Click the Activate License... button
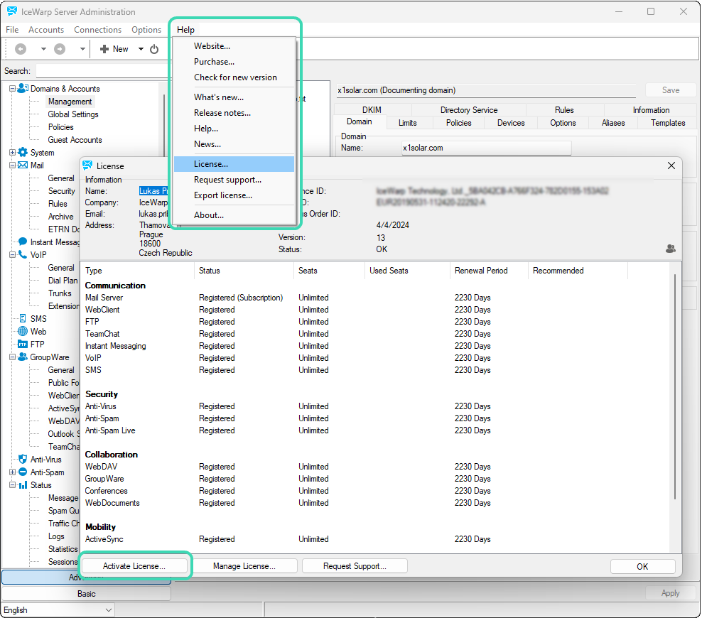 (134, 565)
